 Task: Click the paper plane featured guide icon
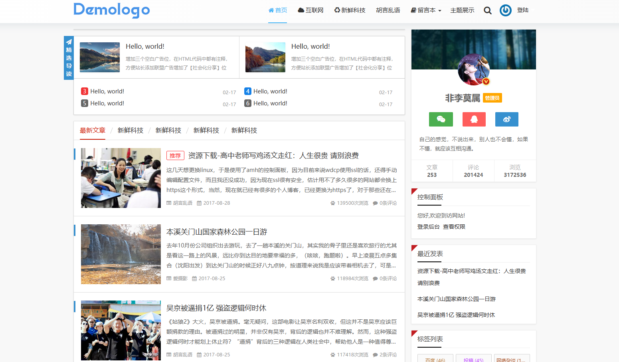(69, 42)
